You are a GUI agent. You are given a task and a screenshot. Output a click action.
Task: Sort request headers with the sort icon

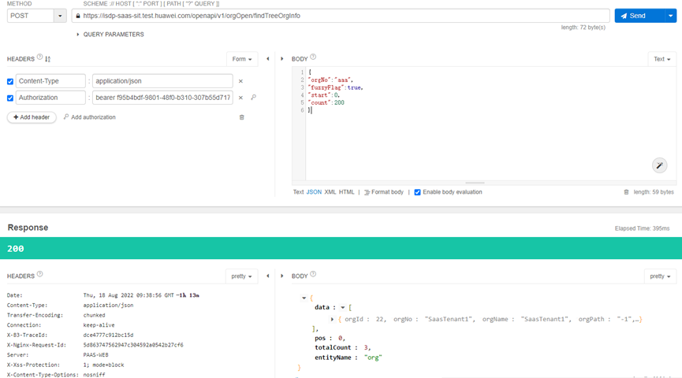[x=48, y=58]
